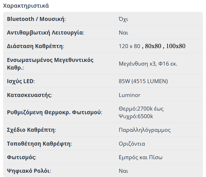
Task: Select the Luminor manufacturer value
Action: 129,95
